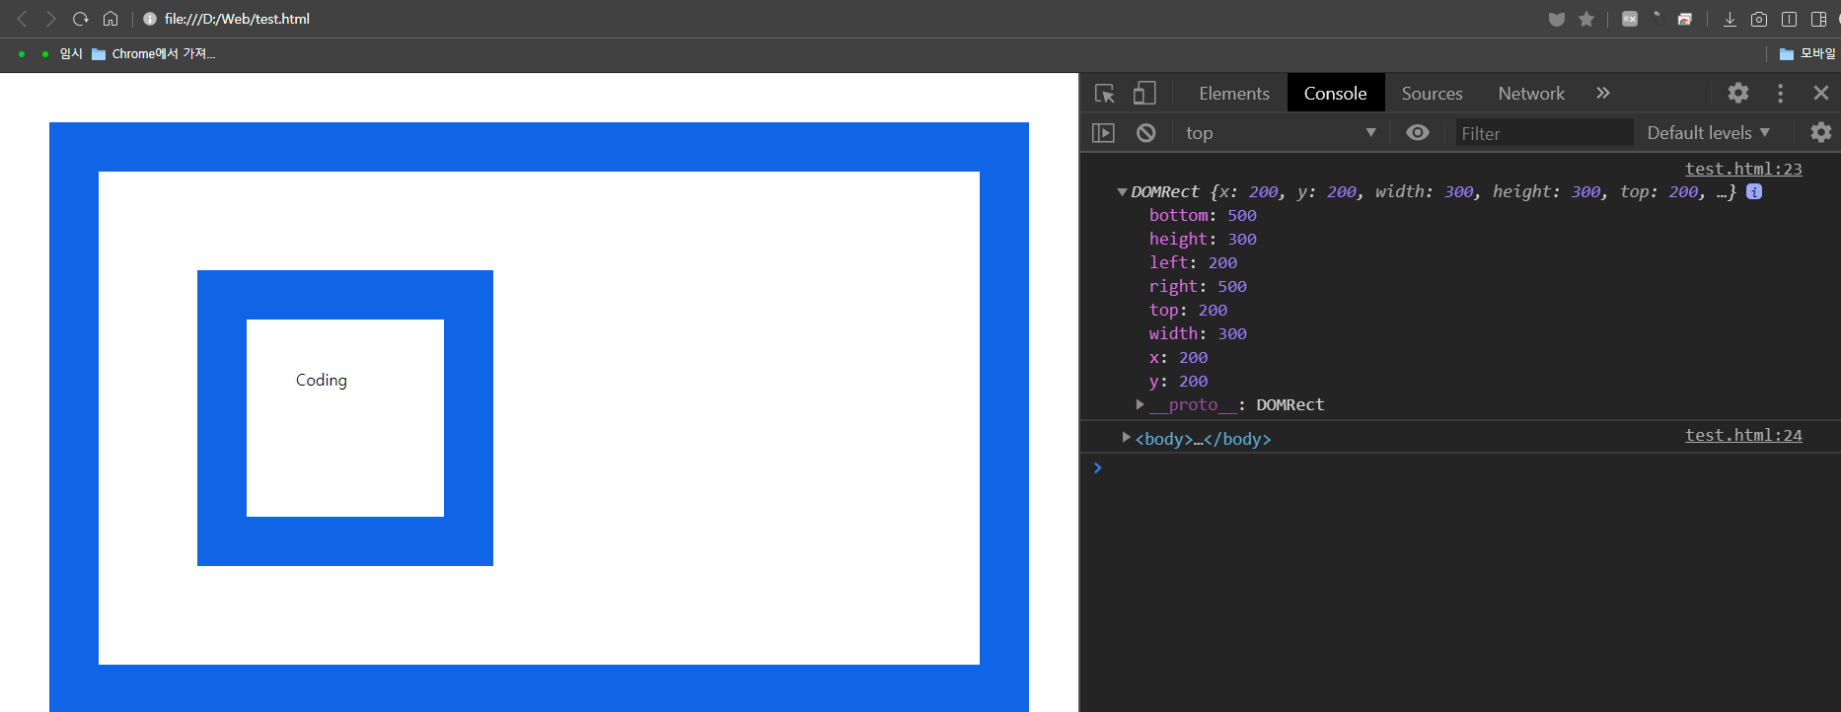Open the DevTools settings gear
Viewport: 1841px width, 712px height.
[1738, 93]
